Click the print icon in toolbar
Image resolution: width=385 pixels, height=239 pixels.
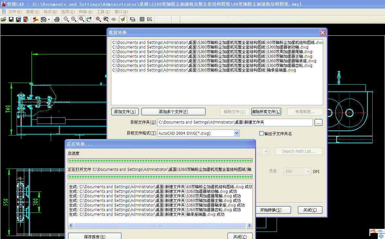click(x=57, y=20)
